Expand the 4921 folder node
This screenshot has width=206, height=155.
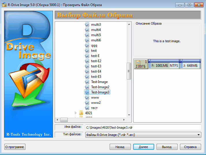76,113
